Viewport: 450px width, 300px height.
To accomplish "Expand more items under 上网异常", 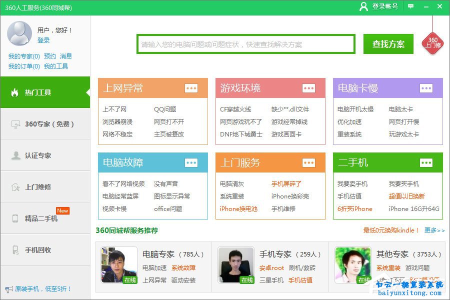I will (x=191, y=88).
